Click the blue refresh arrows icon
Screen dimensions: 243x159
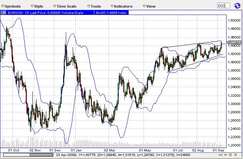pyautogui.click(x=237, y=6)
